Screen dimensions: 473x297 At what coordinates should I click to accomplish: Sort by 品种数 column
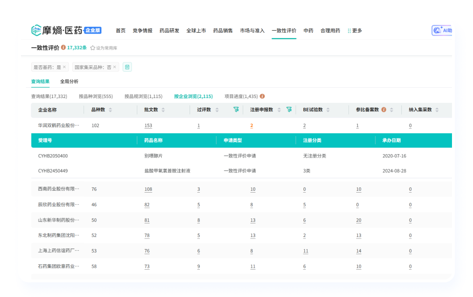coord(110,110)
